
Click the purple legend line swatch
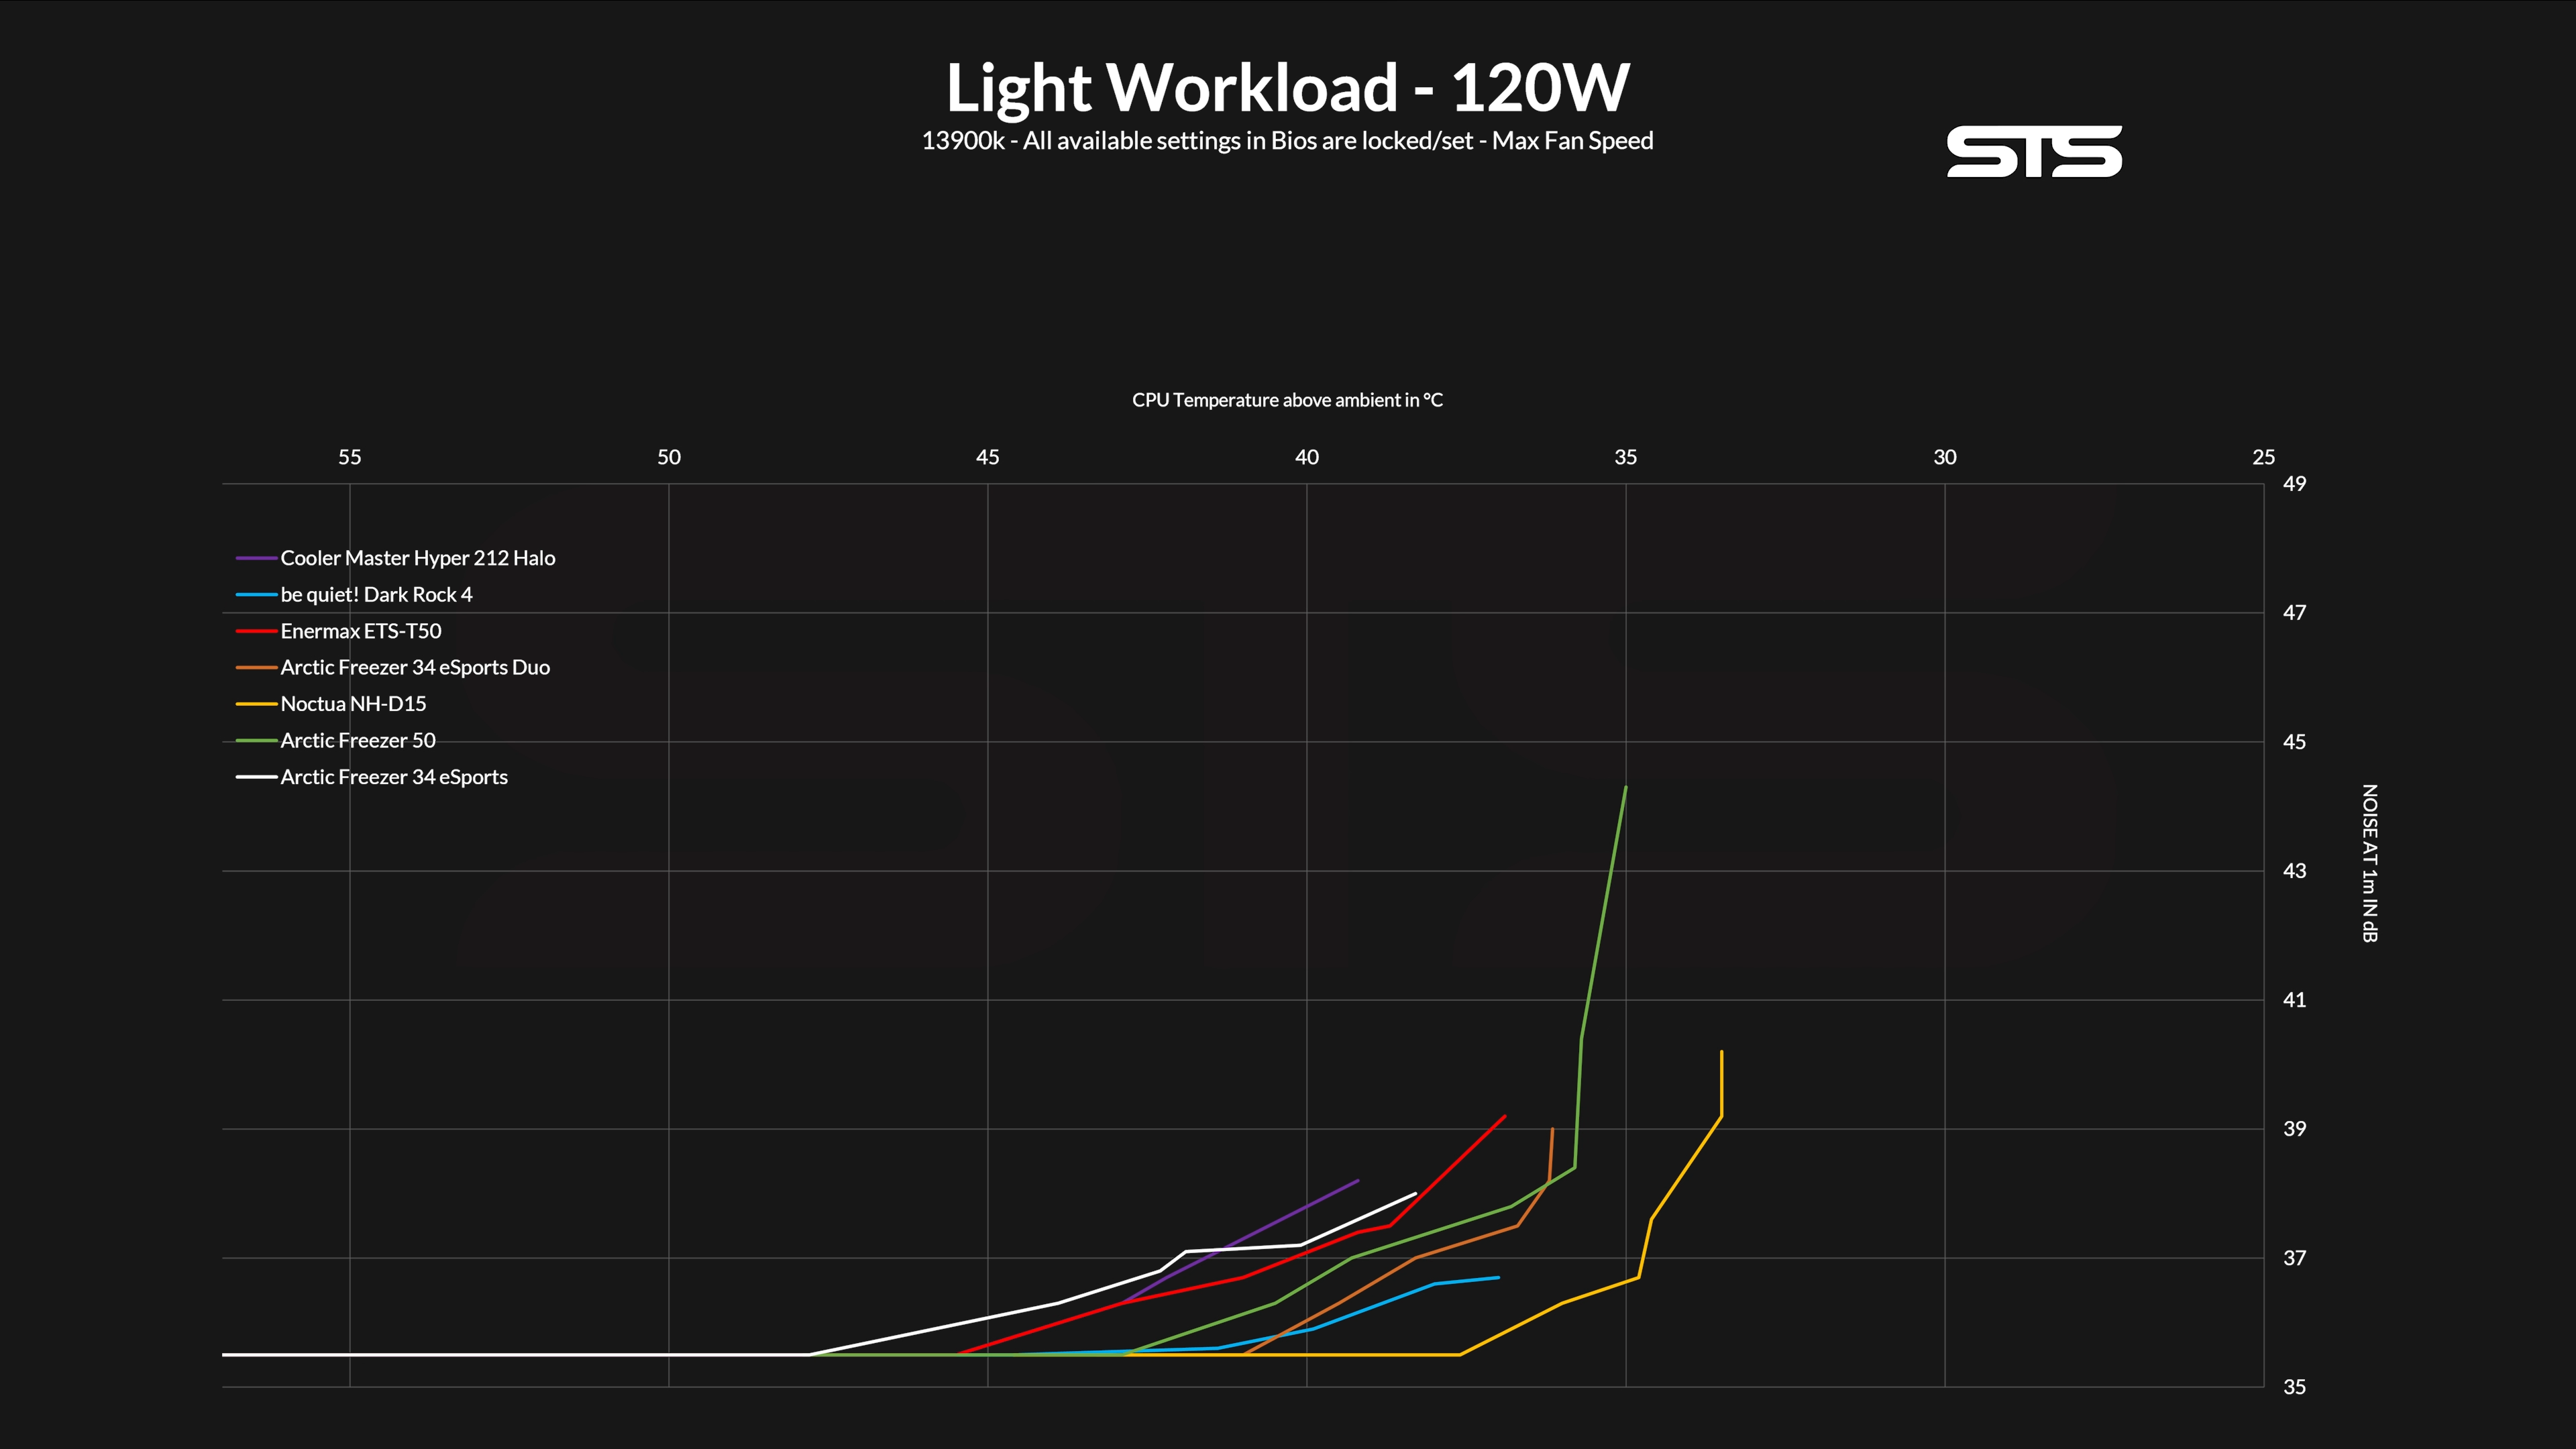point(256,558)
